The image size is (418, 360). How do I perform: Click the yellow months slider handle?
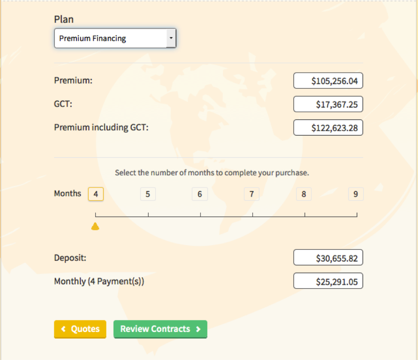click(95, 227)
